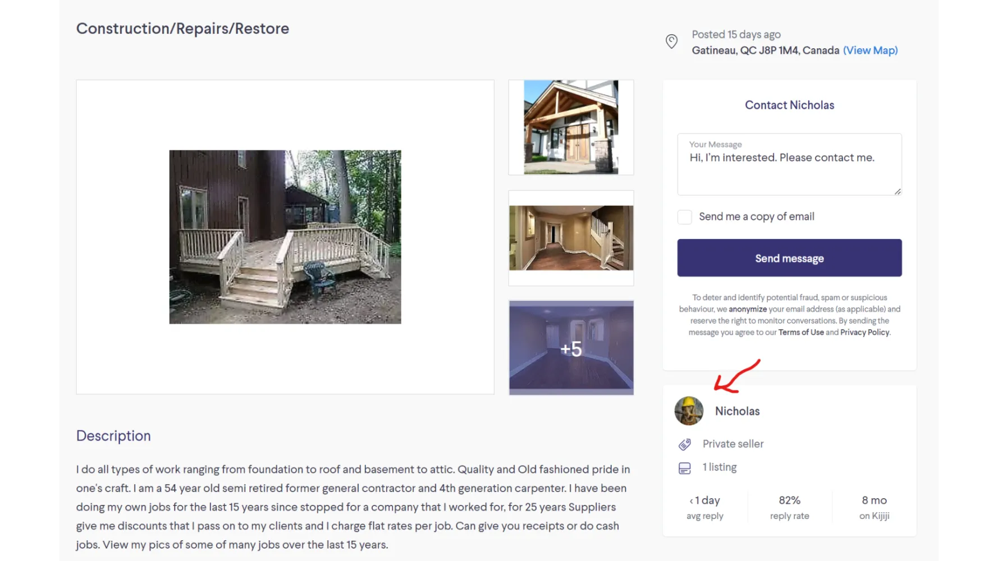Open the Privacy Policy link
Screen dimensions: 998x561
click(x=864, y=333)
